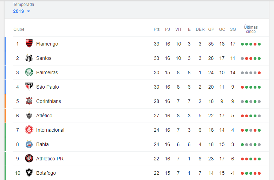Select the Internacional red crest icon
This screenshot has height=180, width=274.
point(29,130)
